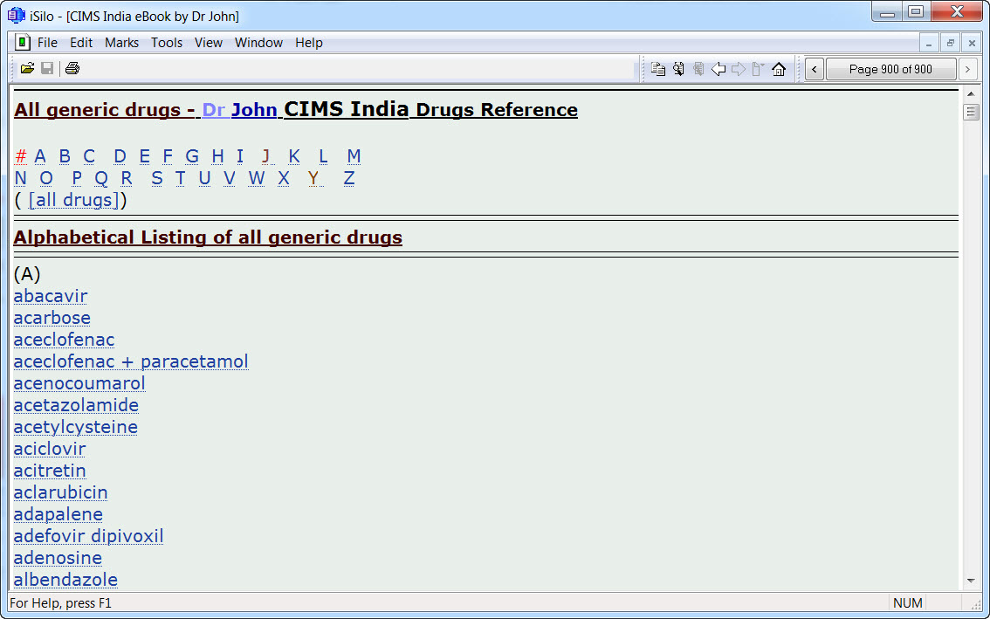Image resolution: width=990 pixels, height=619 pixels.
Task: Jump to letter M index link
Action: click(354, 156)
